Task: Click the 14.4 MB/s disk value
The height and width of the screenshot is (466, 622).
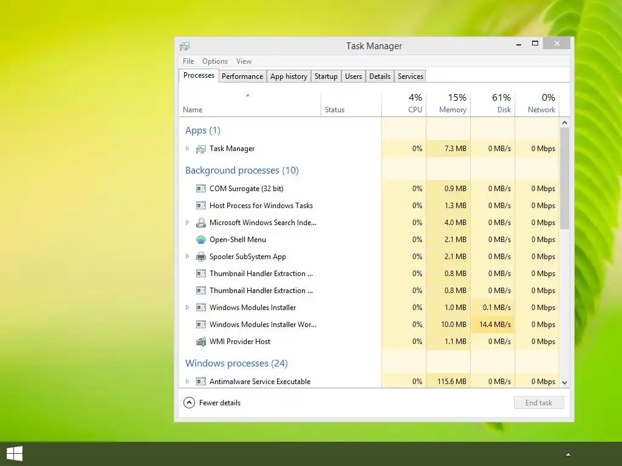Action: click(x=495, y=325)
